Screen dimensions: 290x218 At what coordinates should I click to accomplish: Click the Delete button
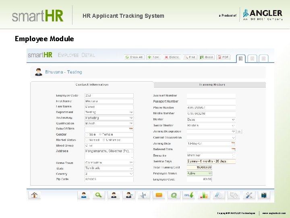click(172, 57)
